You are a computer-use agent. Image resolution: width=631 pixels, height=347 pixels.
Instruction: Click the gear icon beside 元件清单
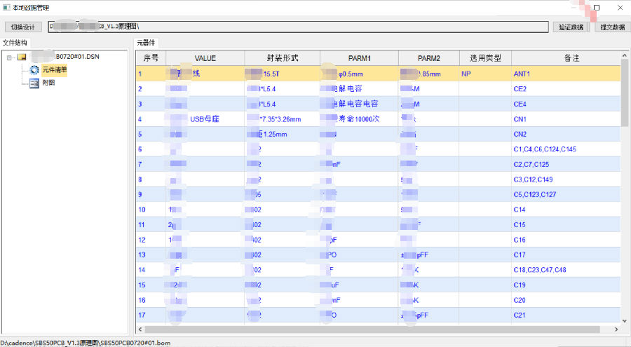[34, 70]
